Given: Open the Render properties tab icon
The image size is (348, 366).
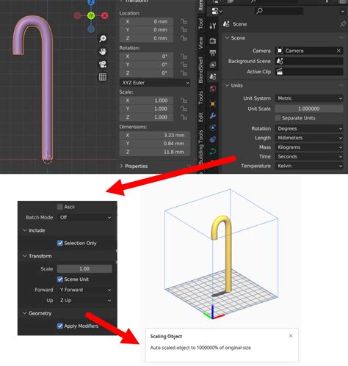Looking at the screenshot, I should pos(213,40).
